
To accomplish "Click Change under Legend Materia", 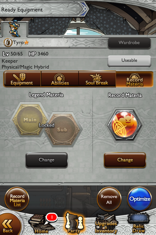I will pos(47,160).
